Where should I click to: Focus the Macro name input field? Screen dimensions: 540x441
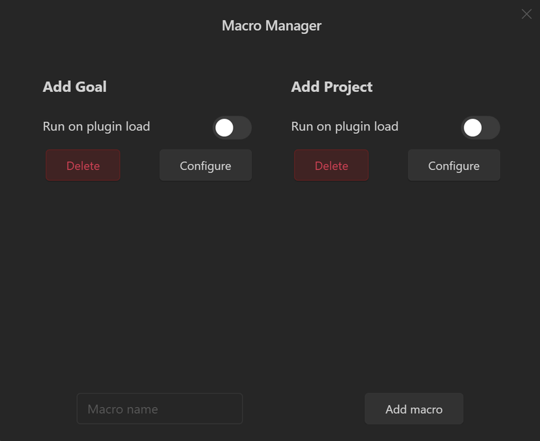pos(160,408)
